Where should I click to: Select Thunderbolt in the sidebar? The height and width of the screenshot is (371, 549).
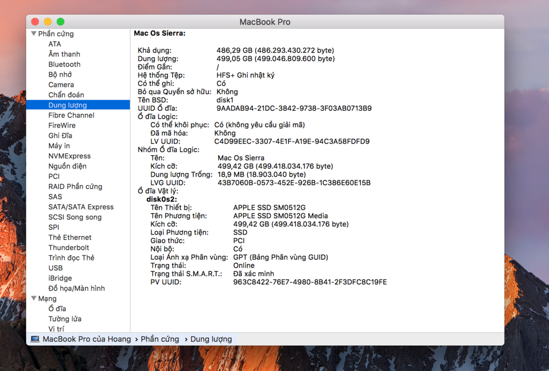click(x=69, y=247)
